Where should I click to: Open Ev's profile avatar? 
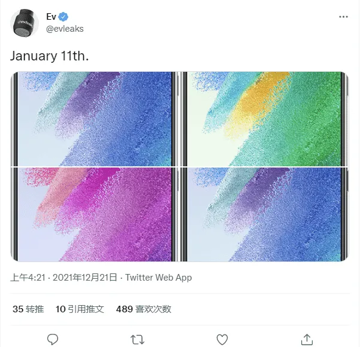[x=25, y=23]
